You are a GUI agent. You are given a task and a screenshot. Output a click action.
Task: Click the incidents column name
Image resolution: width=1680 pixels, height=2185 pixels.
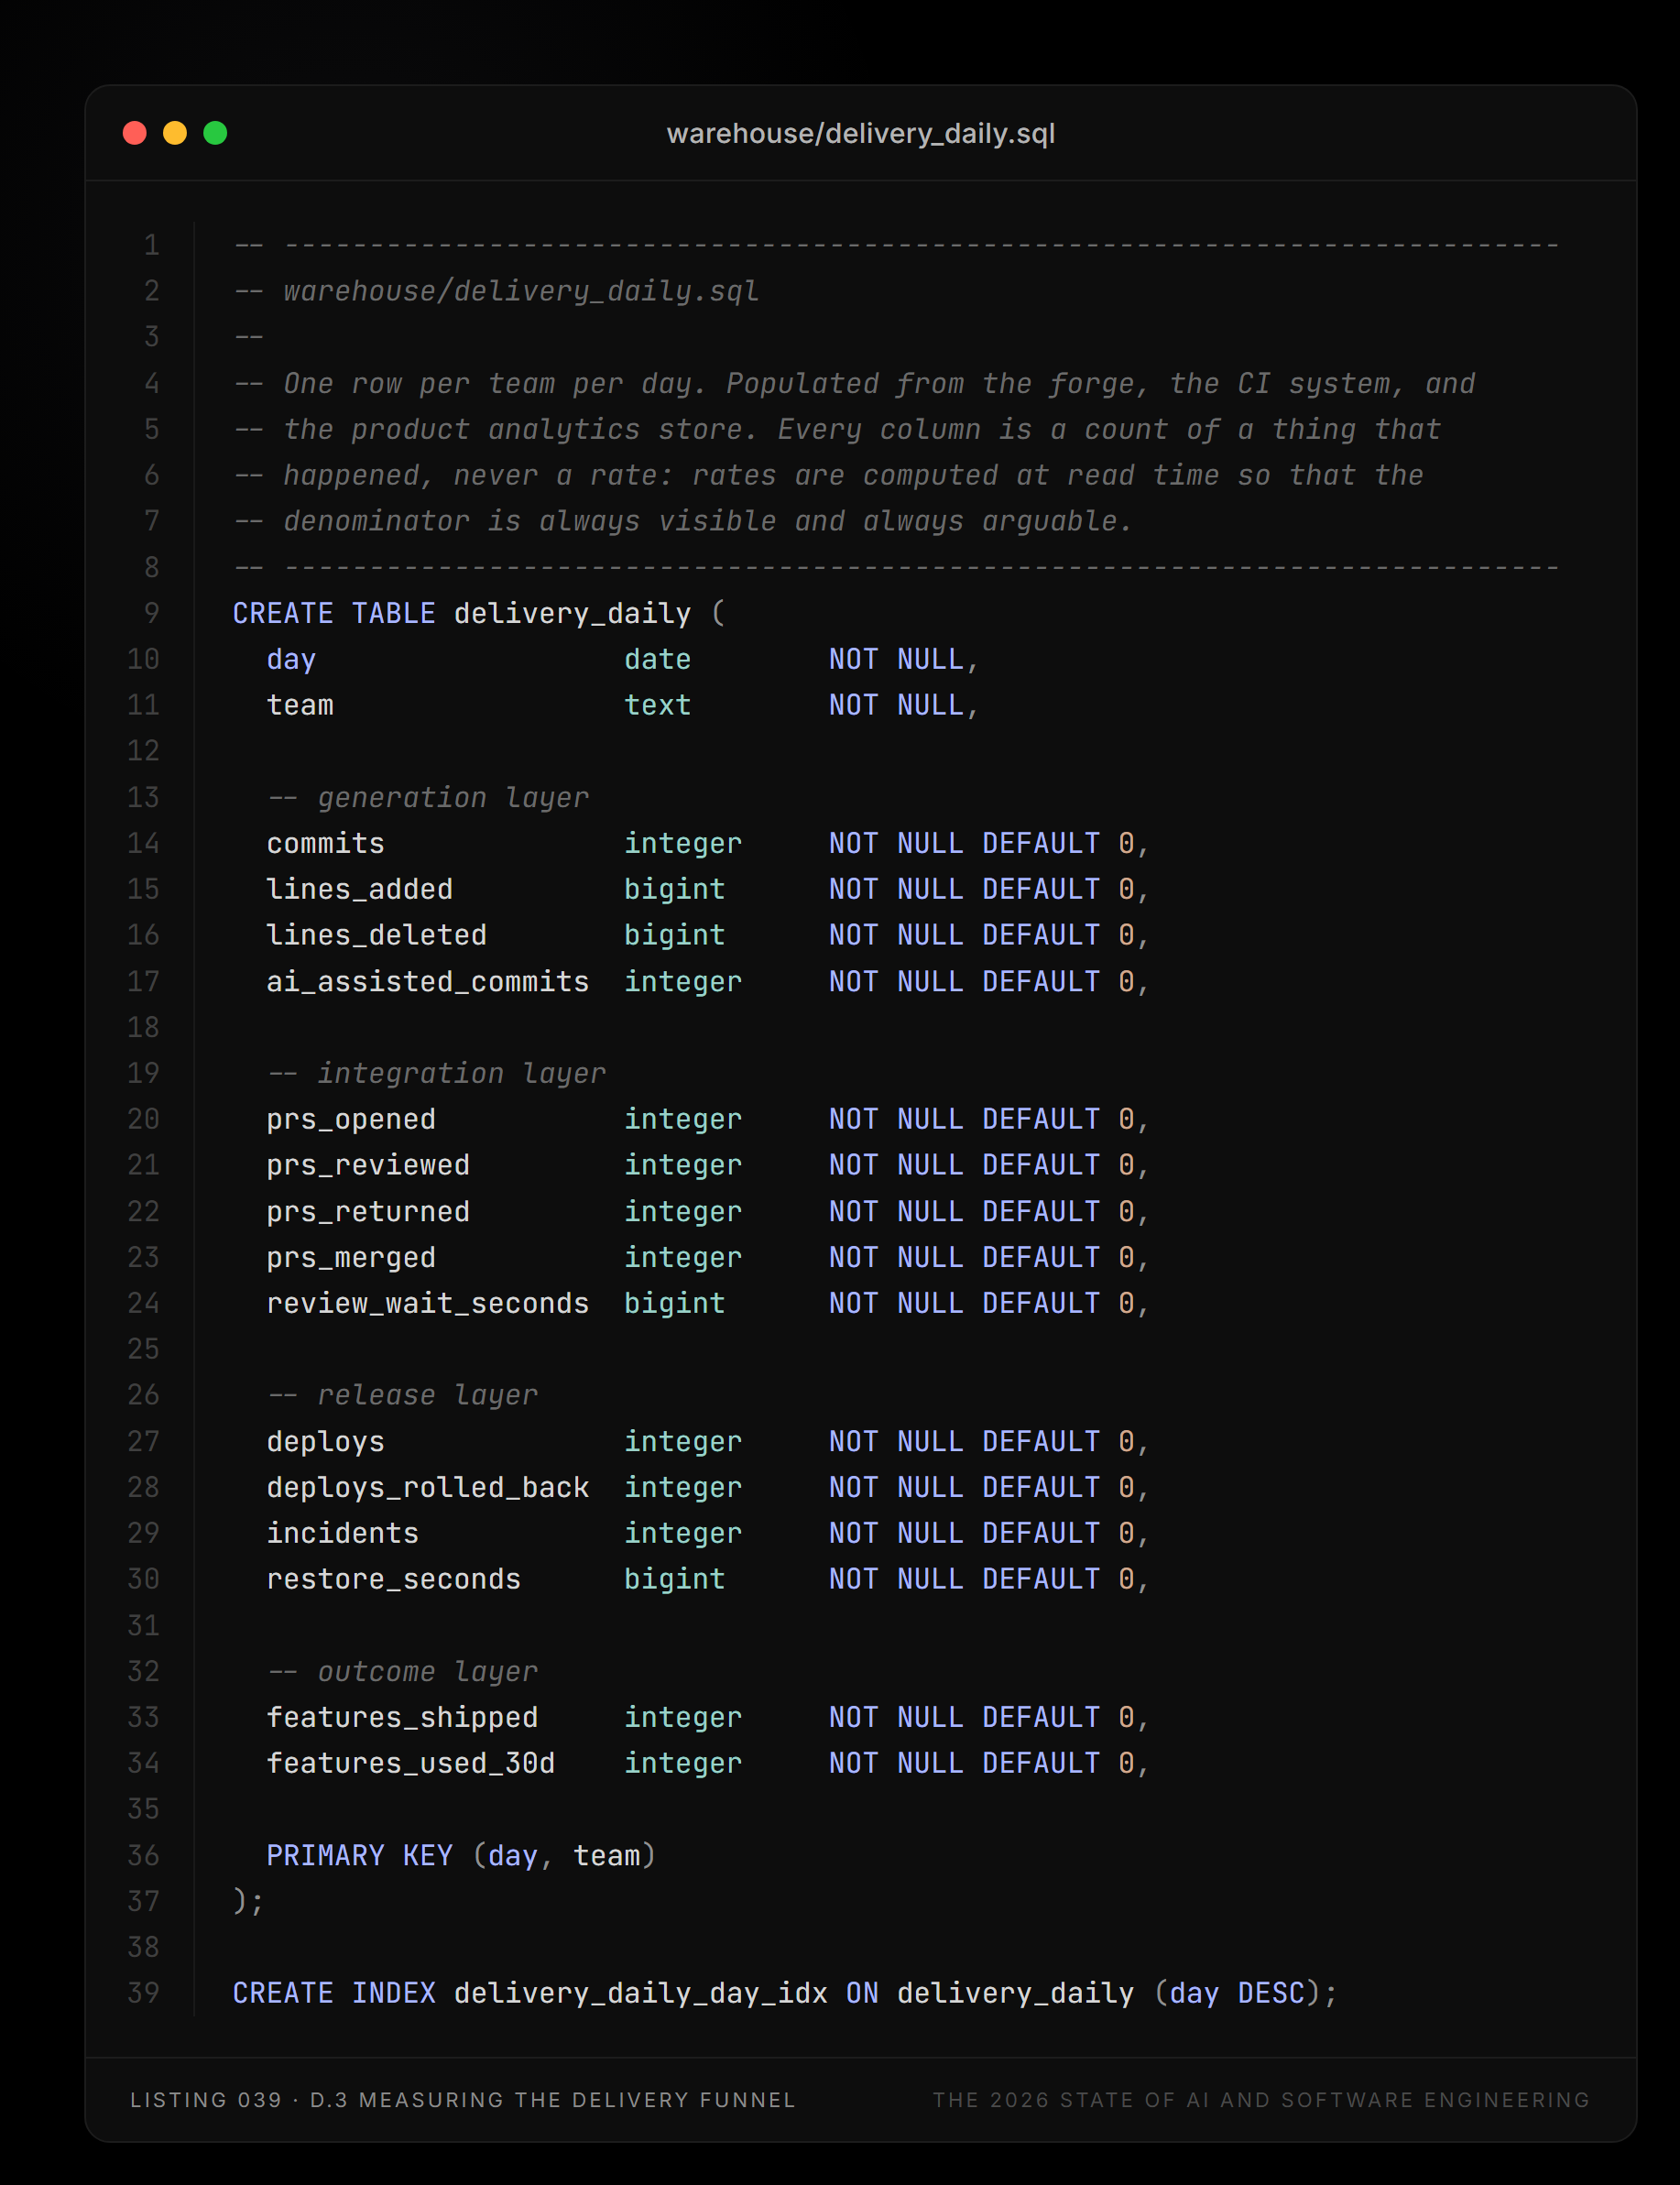coord(343,1533)
